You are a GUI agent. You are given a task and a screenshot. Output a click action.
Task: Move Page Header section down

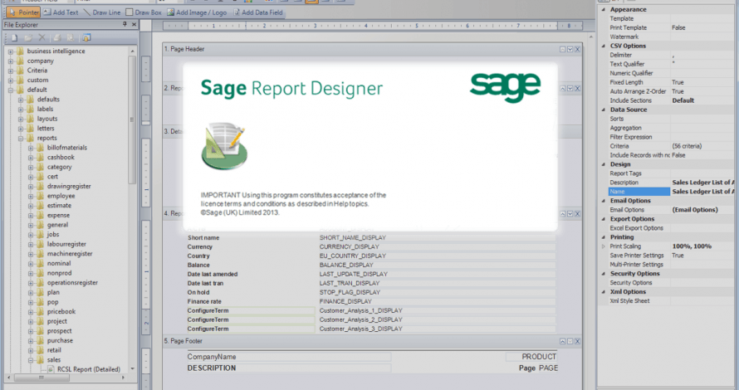570,49
